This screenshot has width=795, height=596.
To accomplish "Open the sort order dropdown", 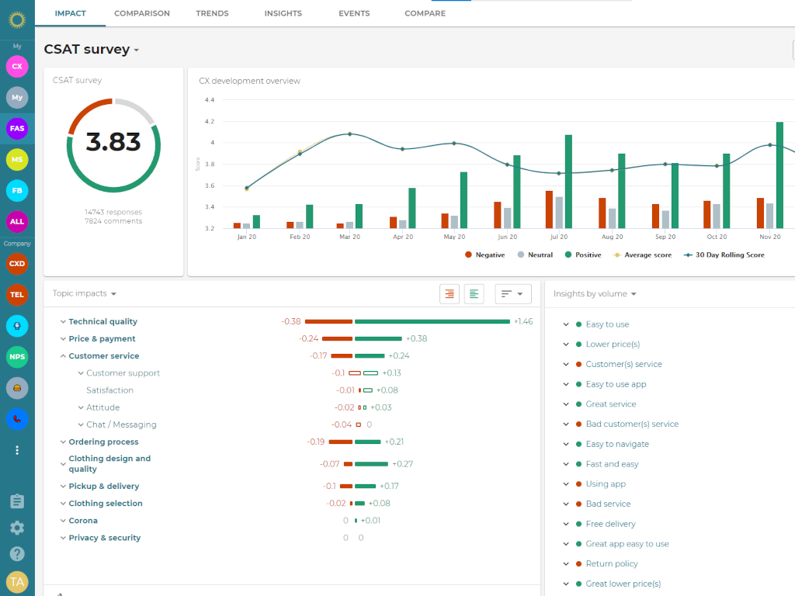I will pyautogui.click(x=512, y=294).
